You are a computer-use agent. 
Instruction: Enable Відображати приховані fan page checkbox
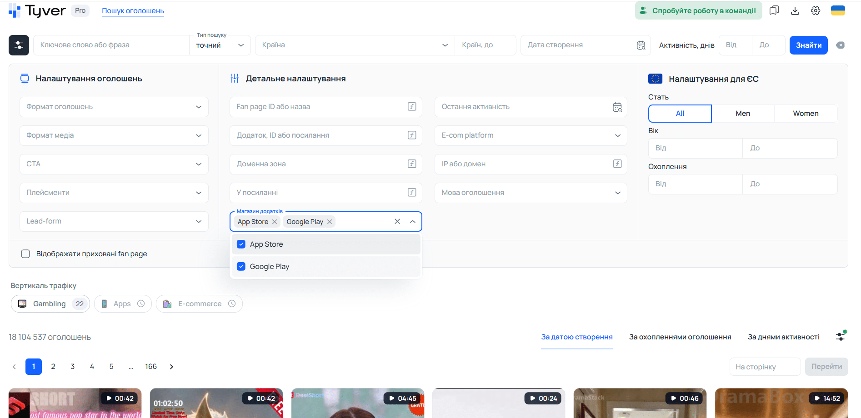point(25,254)
